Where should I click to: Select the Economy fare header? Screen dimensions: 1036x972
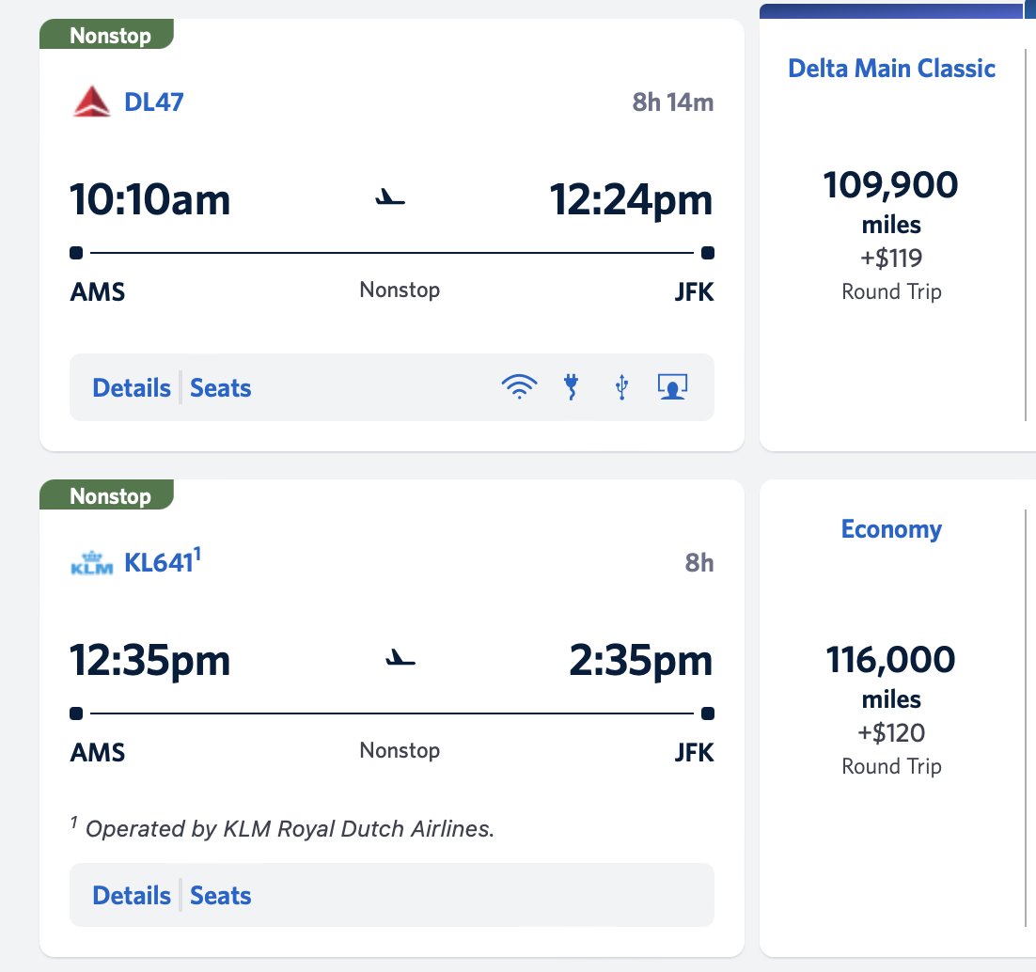[x=891, y=529]
